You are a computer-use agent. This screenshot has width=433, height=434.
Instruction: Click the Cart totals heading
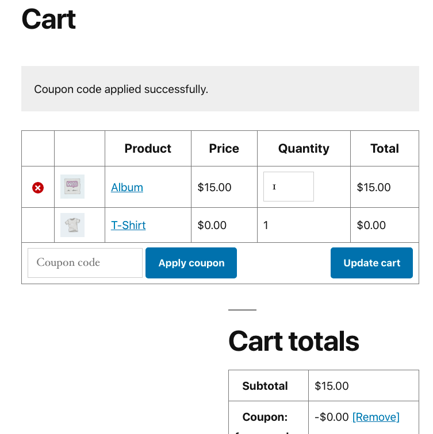pos(294,342)
